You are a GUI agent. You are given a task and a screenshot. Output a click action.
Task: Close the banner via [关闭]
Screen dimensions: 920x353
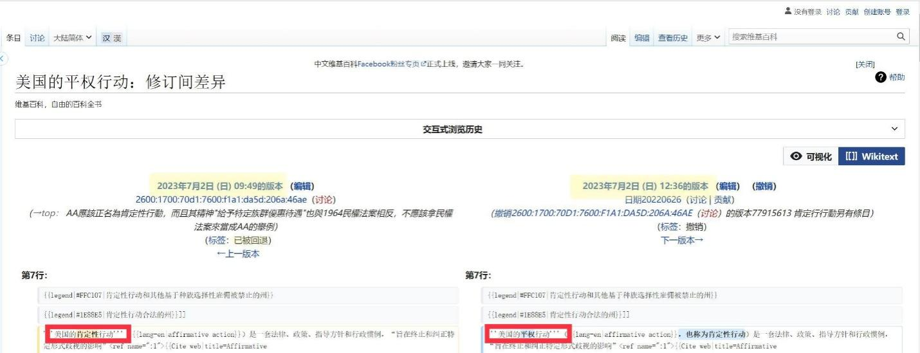(865, 64)
